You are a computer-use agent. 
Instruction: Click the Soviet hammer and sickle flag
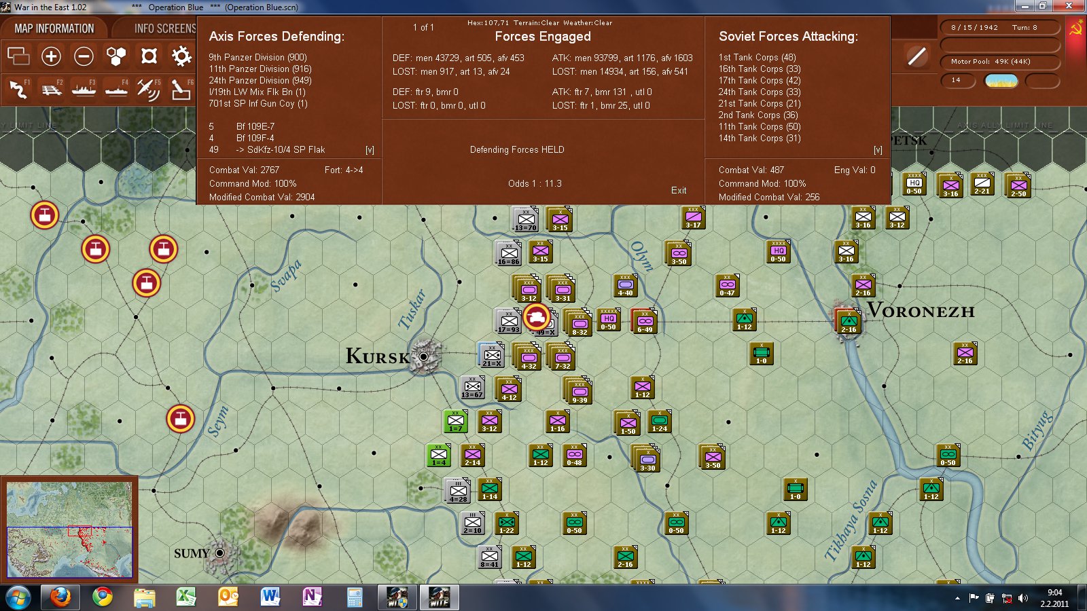pyautogui.click(x=1076, y=29)
